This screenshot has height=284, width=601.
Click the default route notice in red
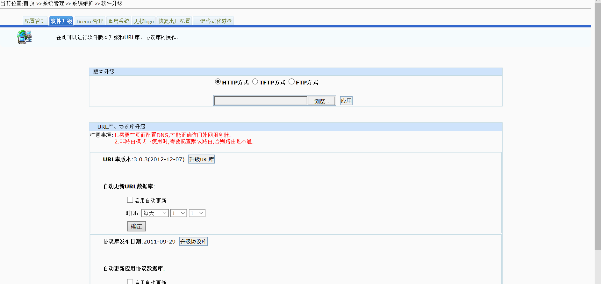point(184,142)
